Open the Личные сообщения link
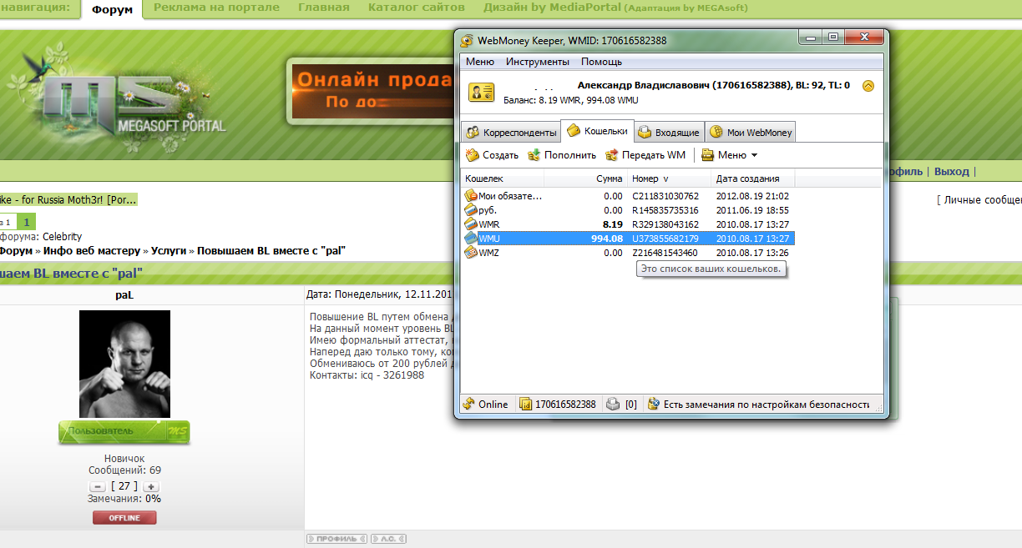 tap(982, 200)
